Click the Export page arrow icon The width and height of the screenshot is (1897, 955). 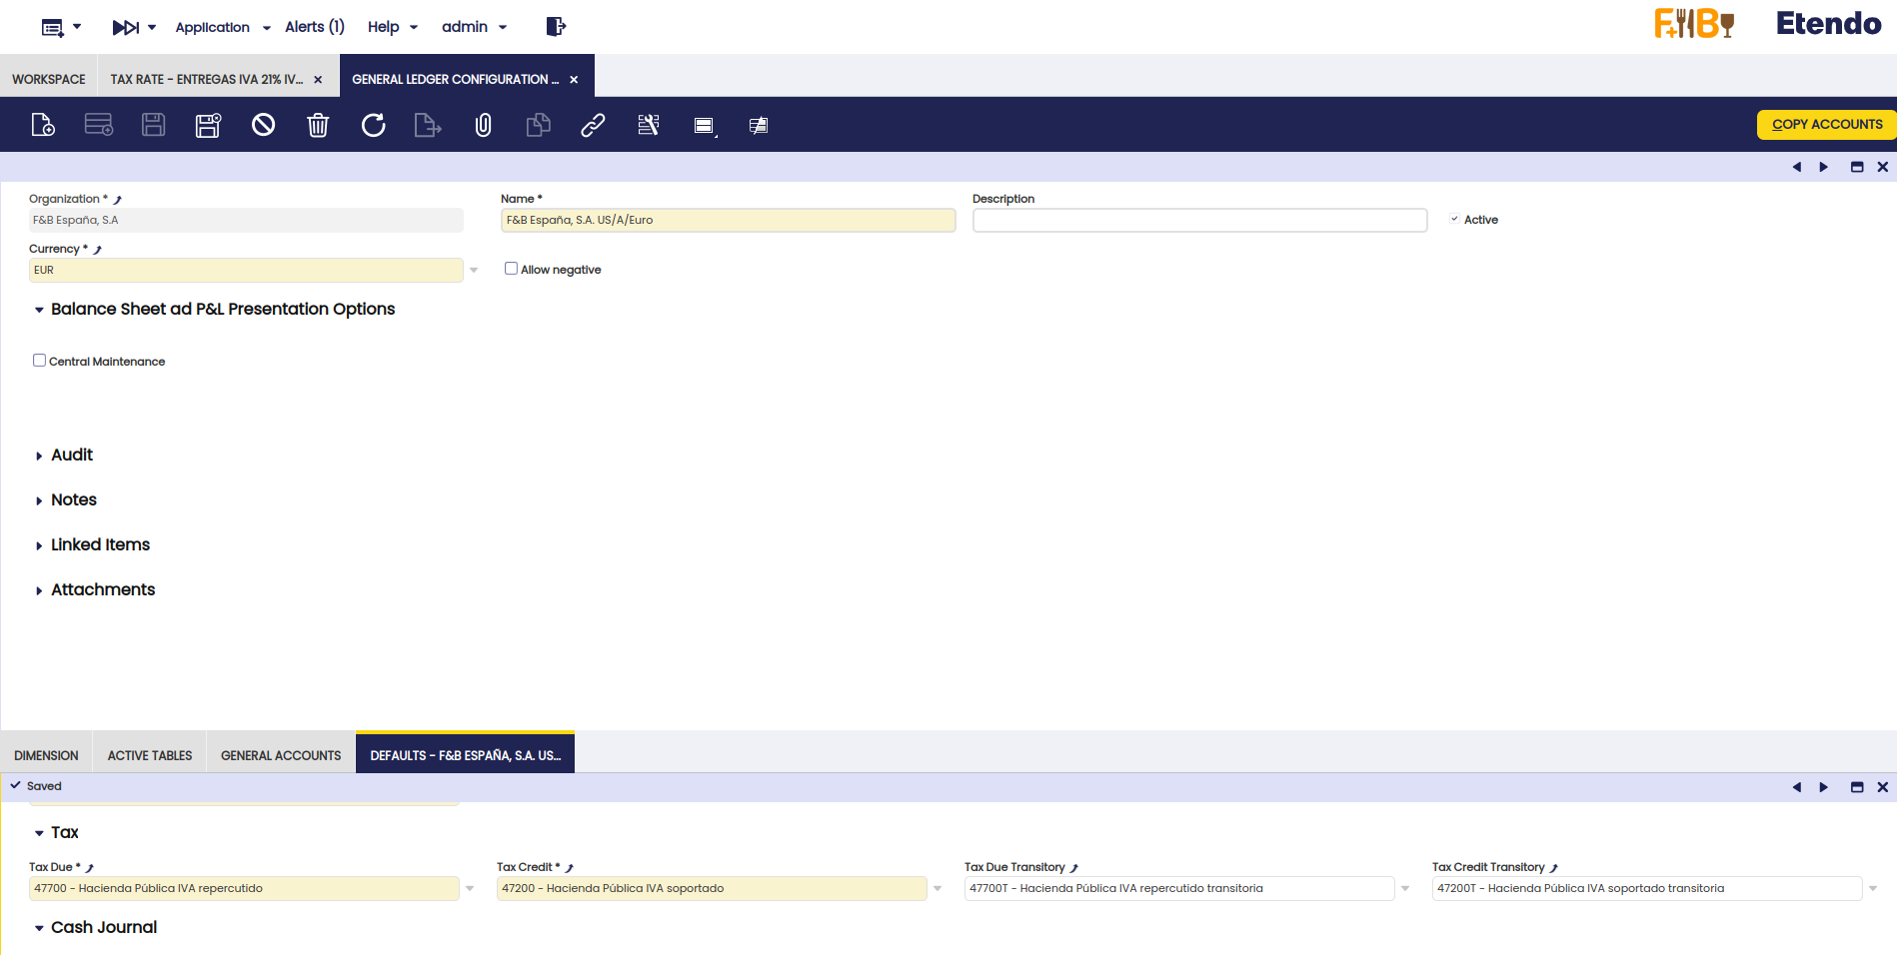click(428, 125)
